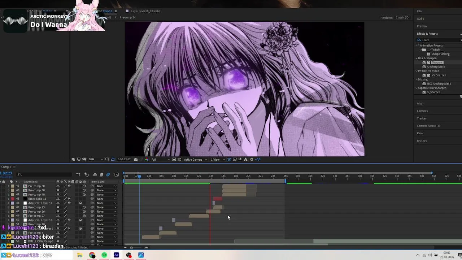Click the Always Preview This View icon

[73, 159]
